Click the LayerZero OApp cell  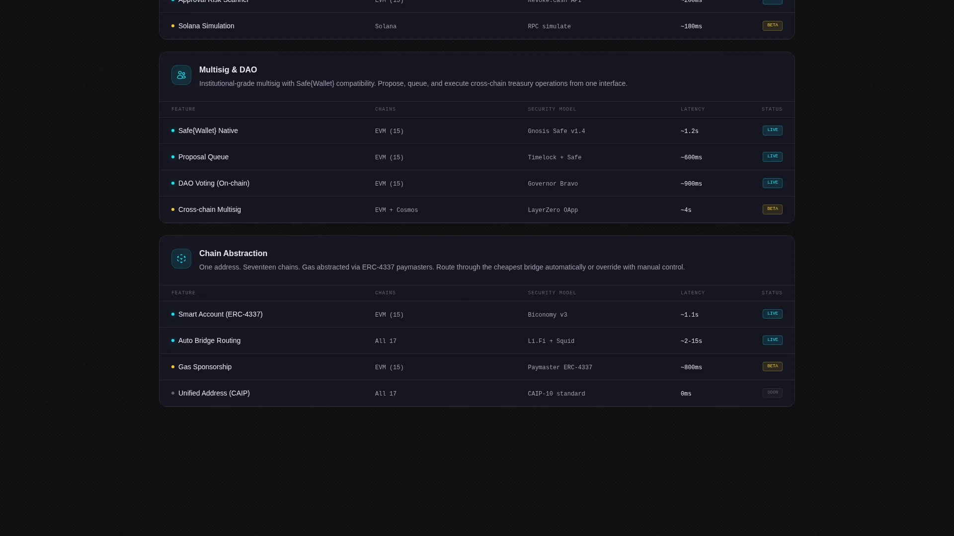pos(553,210)
